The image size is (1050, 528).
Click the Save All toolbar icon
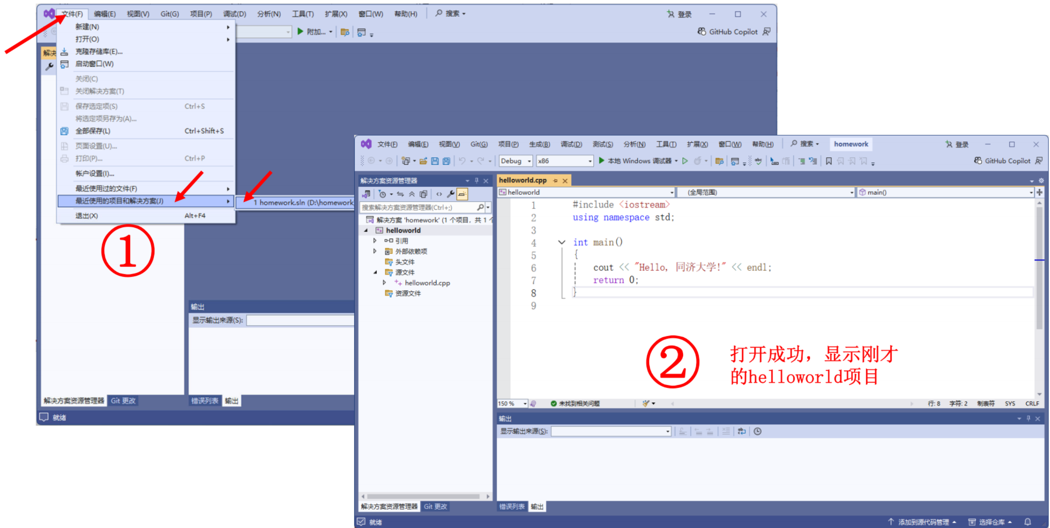tap(446, 161)
